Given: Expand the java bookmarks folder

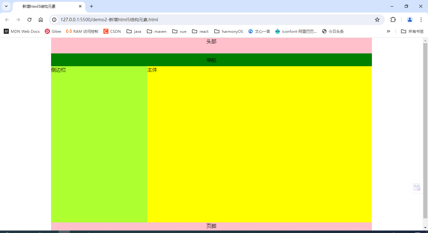Looking at the screenshot, I should pos(134,31).
